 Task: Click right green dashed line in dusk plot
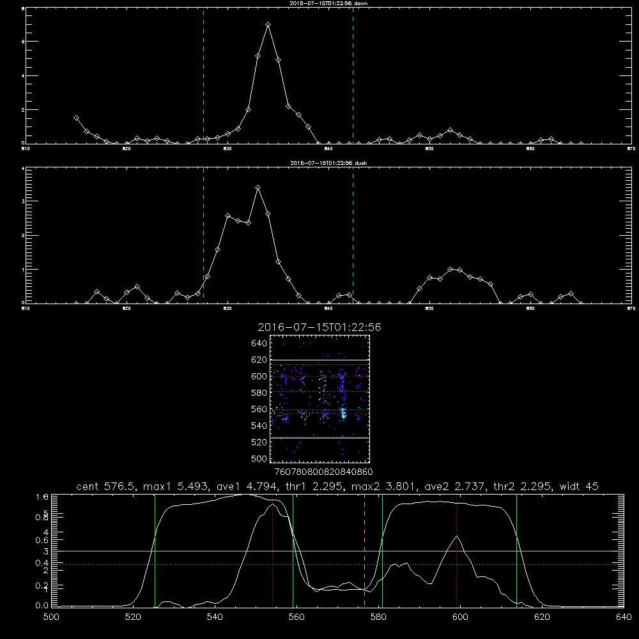point(353,235)
